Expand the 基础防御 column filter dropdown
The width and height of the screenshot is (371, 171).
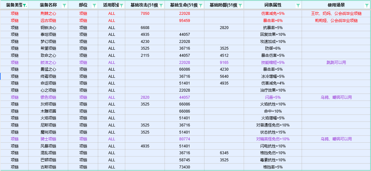240,5
